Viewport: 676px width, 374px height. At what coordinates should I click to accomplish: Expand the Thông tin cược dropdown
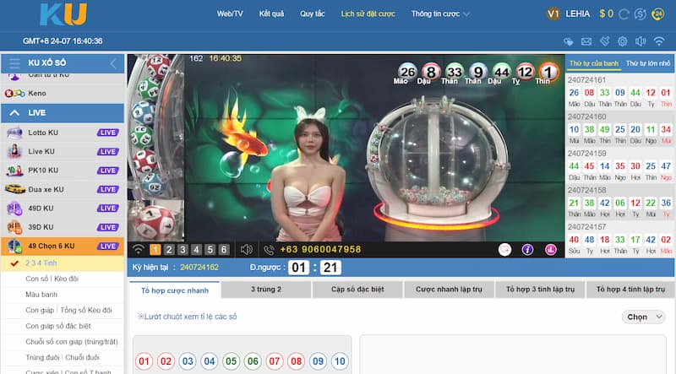[440, 14]
